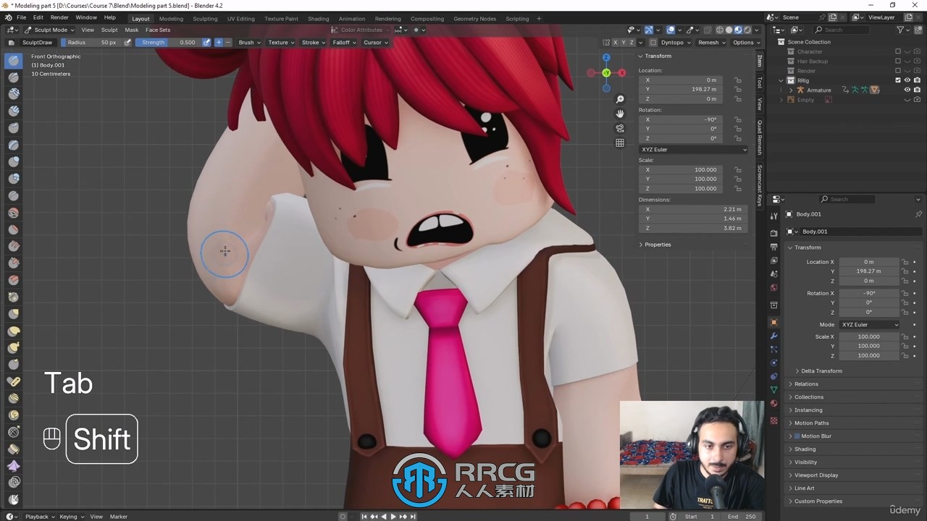Switch to the UV Editing workspace tab
This screenshot has height=521, width=927.
click(240, 18)
